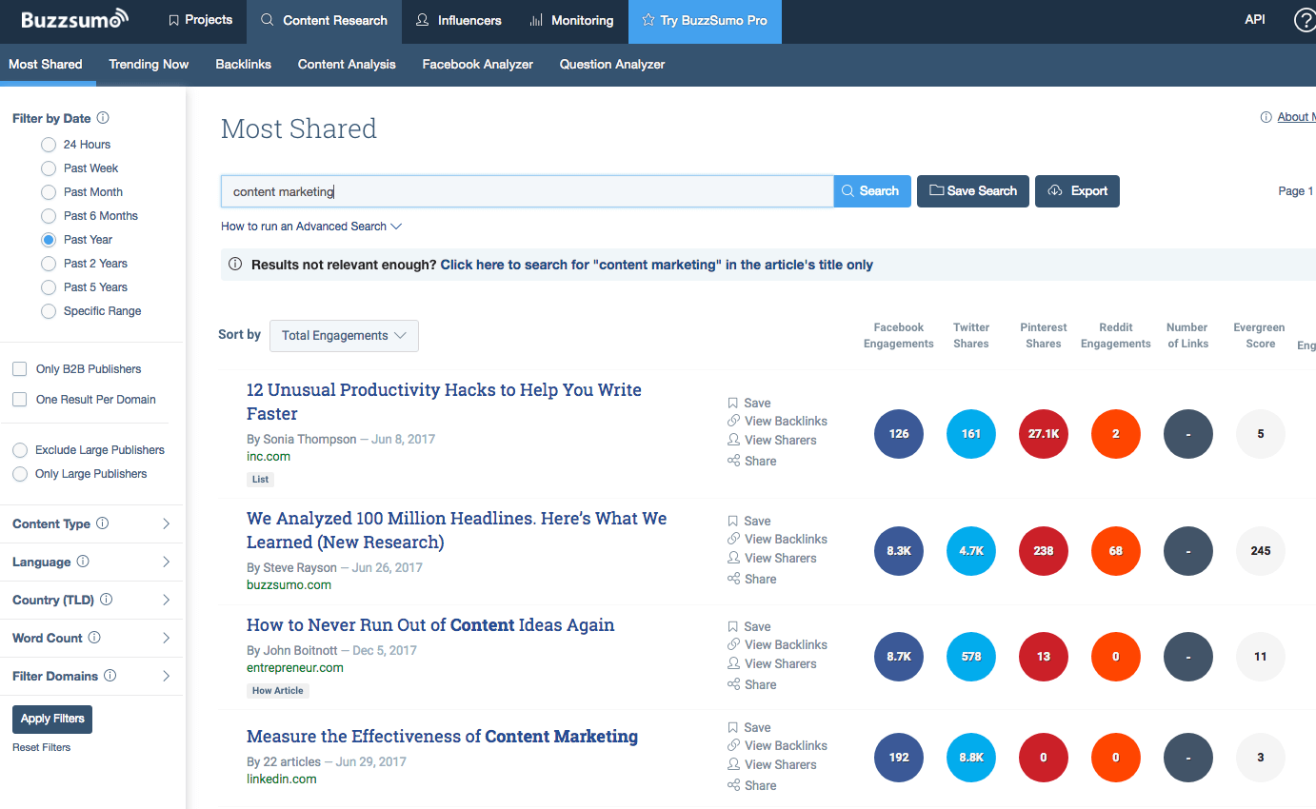Image resolution: width=1316 pixels, height=809 pixels.
Task: Save the 12 Unusual Productivity Hacks article
Action: coord(749,403)
